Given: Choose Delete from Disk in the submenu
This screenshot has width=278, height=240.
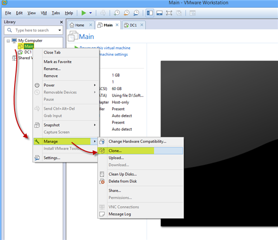Looking at the screenshot, I should pyautogui.click(x=141, y=181).
